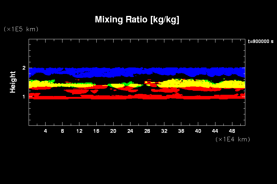Pick x-axis tick label "20"
This screenshot has width=277, height=184.
(113, 131)
